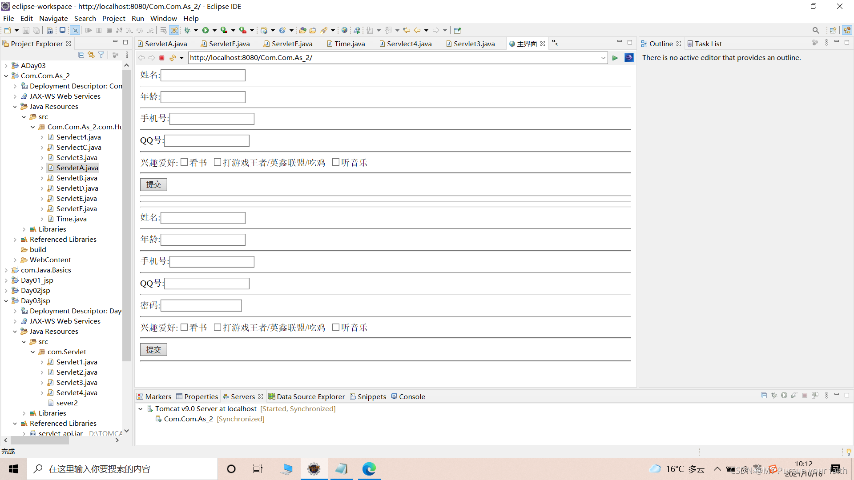The width and height of the screenshot is (854, 480).
Task: Check the second form's game hobby checkbox
Action: (218, 327)
